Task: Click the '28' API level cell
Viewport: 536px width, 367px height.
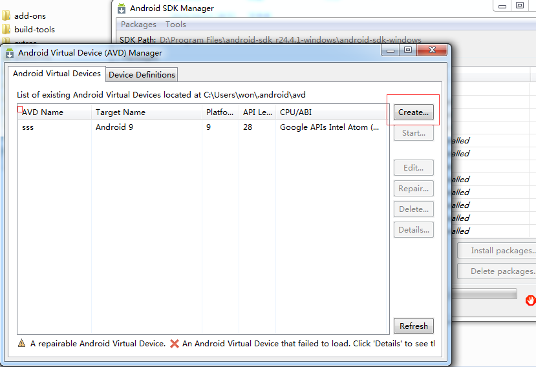Action: (x=248, y=127)
